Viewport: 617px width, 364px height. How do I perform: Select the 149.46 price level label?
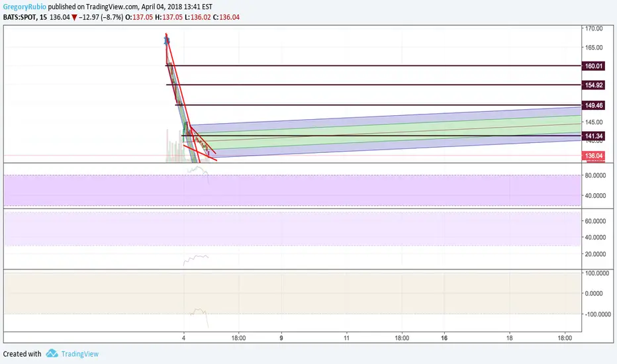(593, 105)
